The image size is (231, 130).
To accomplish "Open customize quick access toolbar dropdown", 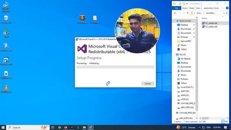I will point(187,4).
